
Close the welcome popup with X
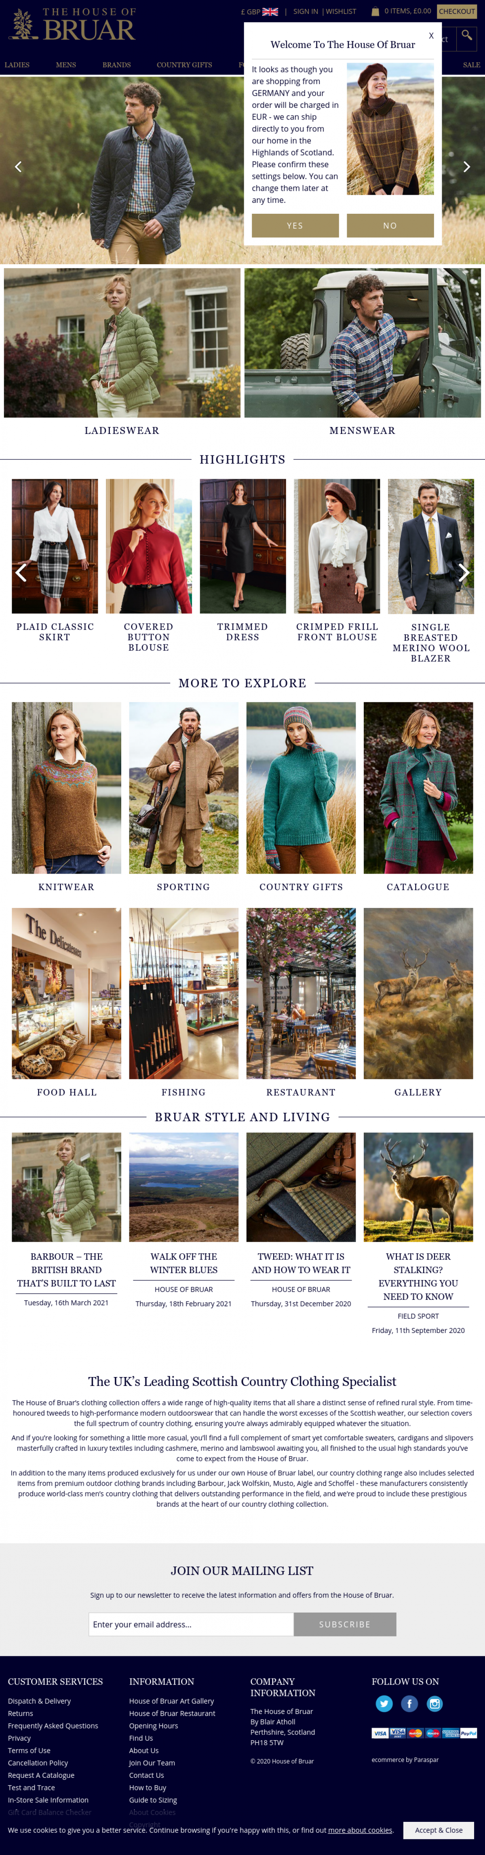click(431, 36)
